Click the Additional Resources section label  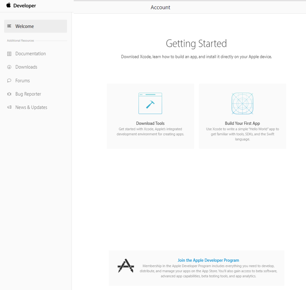point(21,41)
